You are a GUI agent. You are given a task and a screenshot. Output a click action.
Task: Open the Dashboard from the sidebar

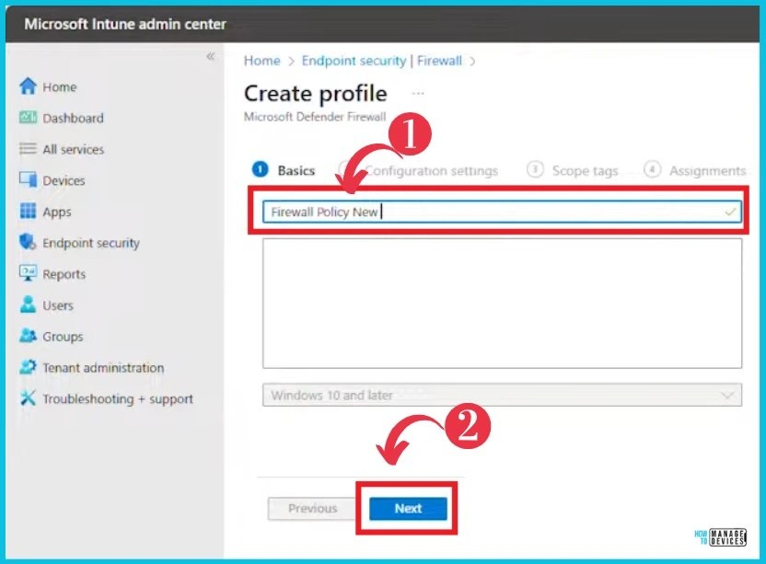[x=74, y=118]
